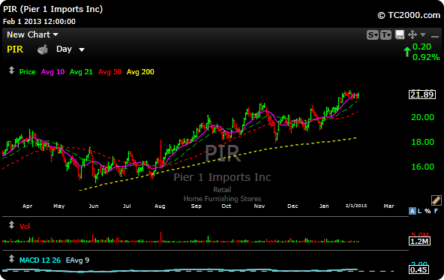Click the 0.20 net change value
This screenshot has width=444, height=280.
421,47
